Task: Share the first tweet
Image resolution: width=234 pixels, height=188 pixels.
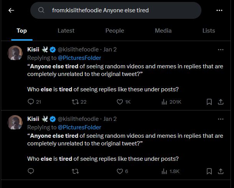Action: pyautogui.click(x=221, y=102)
